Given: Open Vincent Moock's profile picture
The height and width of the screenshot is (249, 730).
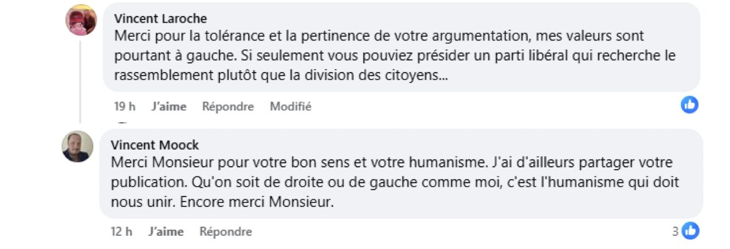Looking at the screenshot, I should 77,147.
